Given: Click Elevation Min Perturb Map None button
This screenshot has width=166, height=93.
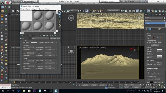Looking at the screenshot, I should tap(50, 50).
